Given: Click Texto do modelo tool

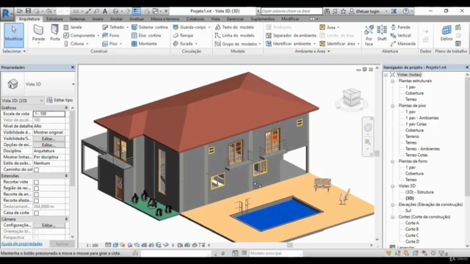Looking at the screenshot, I should [x=235, y=27].
